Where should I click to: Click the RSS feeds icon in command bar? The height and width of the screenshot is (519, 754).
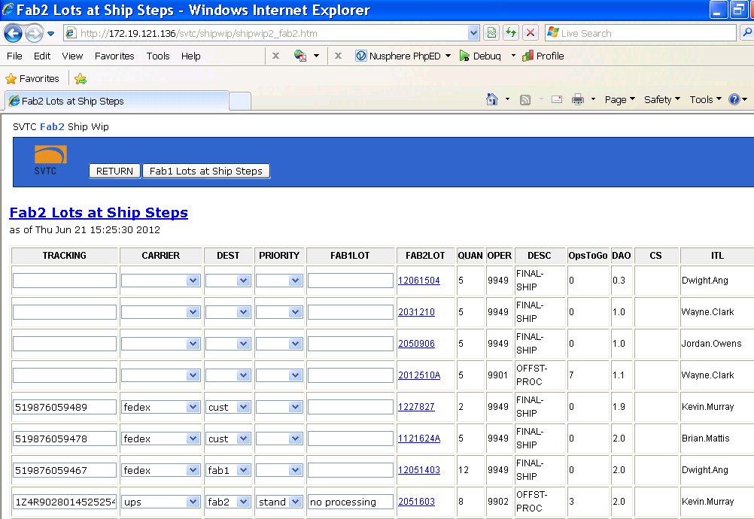pyautogui.click(x=525, y=99)
